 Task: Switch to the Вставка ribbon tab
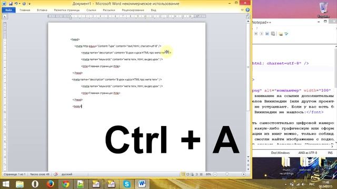[x=42, y=10]
